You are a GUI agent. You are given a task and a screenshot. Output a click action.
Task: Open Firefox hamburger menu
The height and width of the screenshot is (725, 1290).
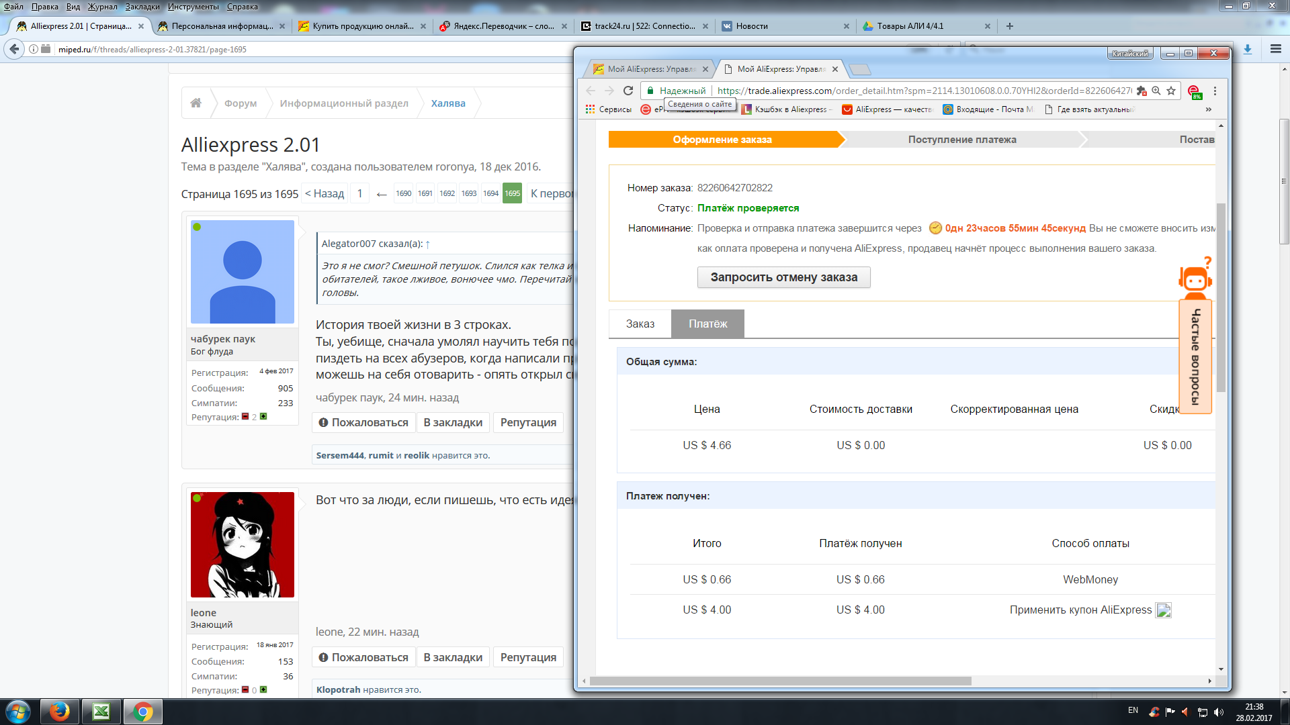(1276, 49)
